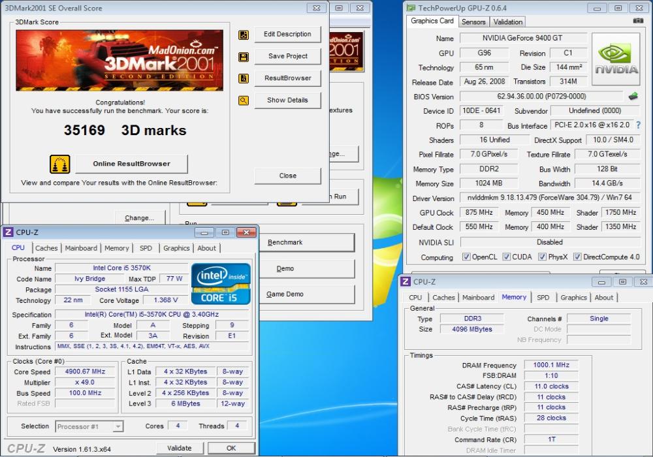
Task: Click the CAS# Latency value 11.0 clocks
Action: pos(551,386)
